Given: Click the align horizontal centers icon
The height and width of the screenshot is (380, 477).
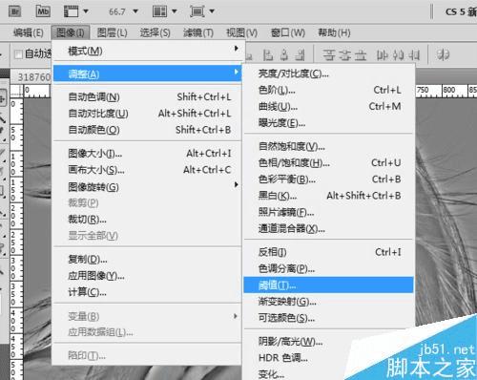Looking at the screenshot, I should 284,55.
